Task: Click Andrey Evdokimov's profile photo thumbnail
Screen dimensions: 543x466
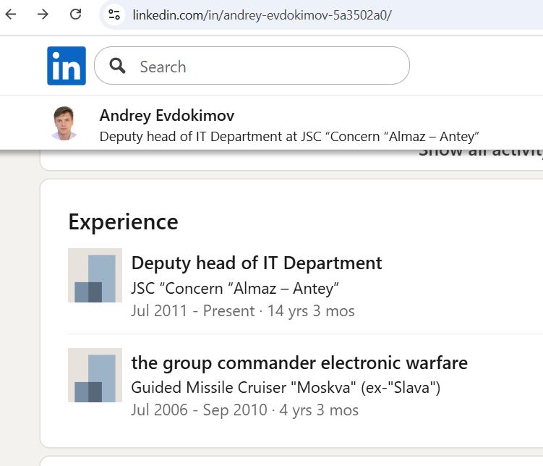Action: pyautogui.click(x=64, y=124)
